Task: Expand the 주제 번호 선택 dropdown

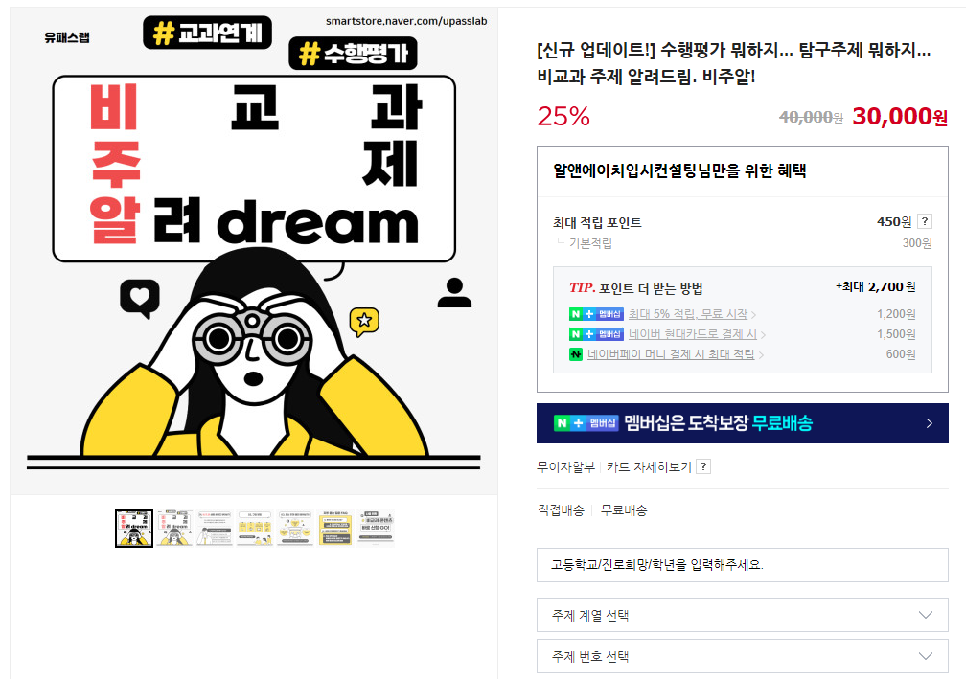Action: coord(742,656)
